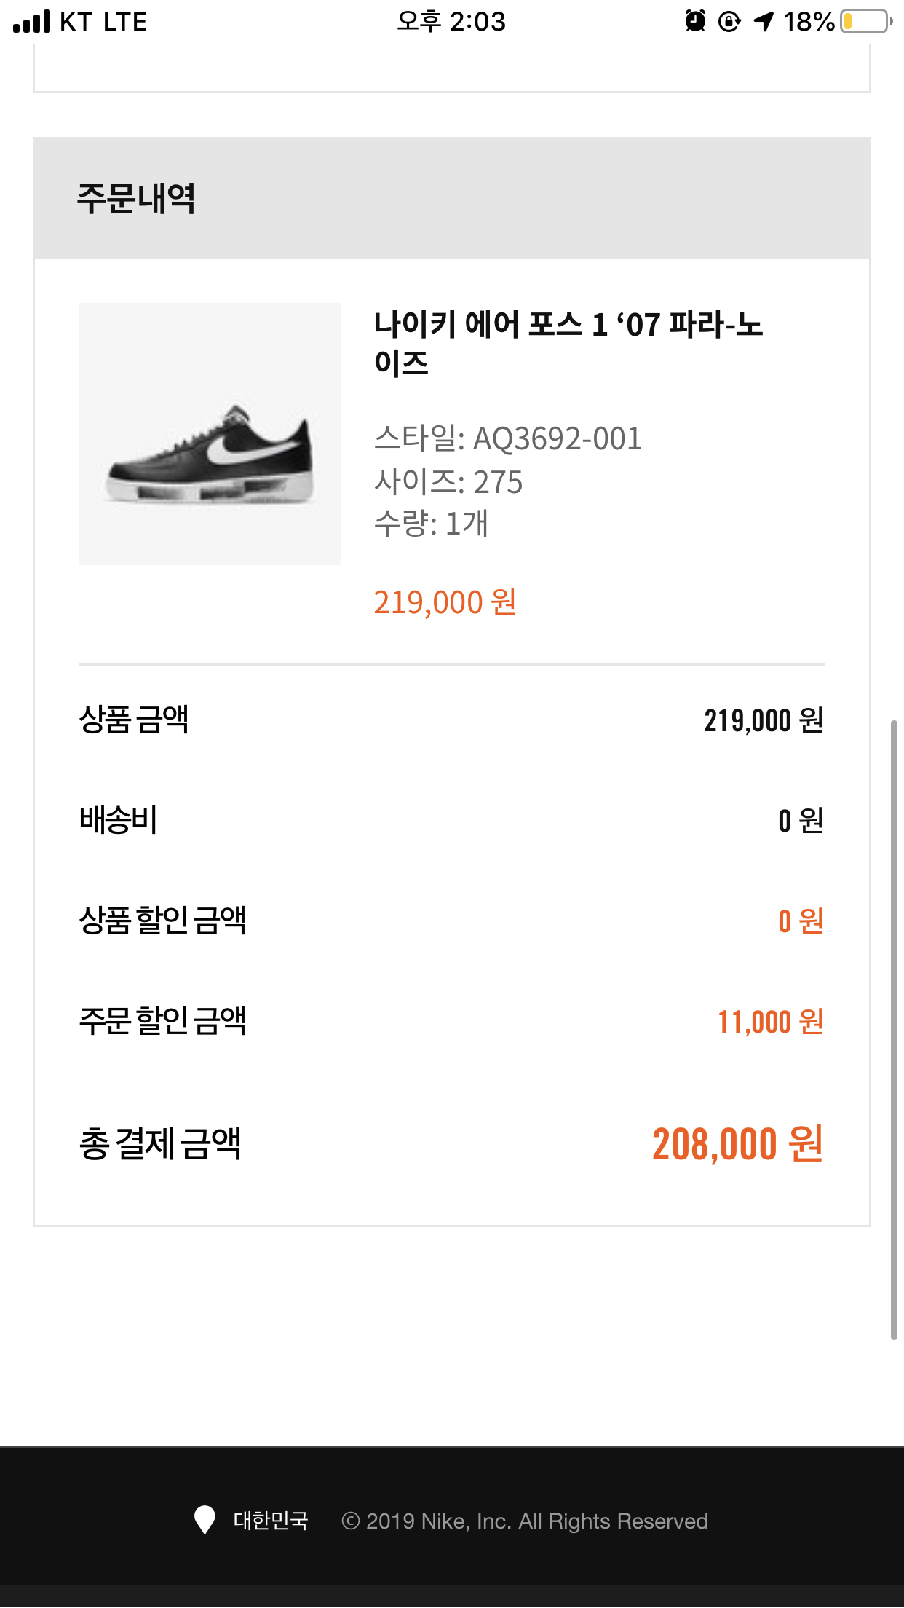
Task: Tap the style code AQ3692-001 text
Action: (x=508, y=438)
